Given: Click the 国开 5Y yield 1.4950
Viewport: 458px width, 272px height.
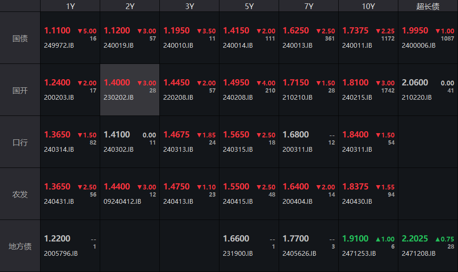Looking at the screenshot, I should (x=236, y=83).
